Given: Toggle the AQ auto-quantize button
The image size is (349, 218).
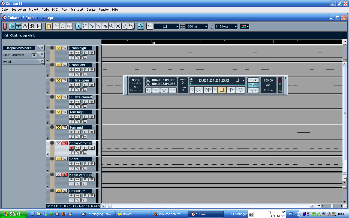Looking at the screenshot, I should tap(148, 90).
